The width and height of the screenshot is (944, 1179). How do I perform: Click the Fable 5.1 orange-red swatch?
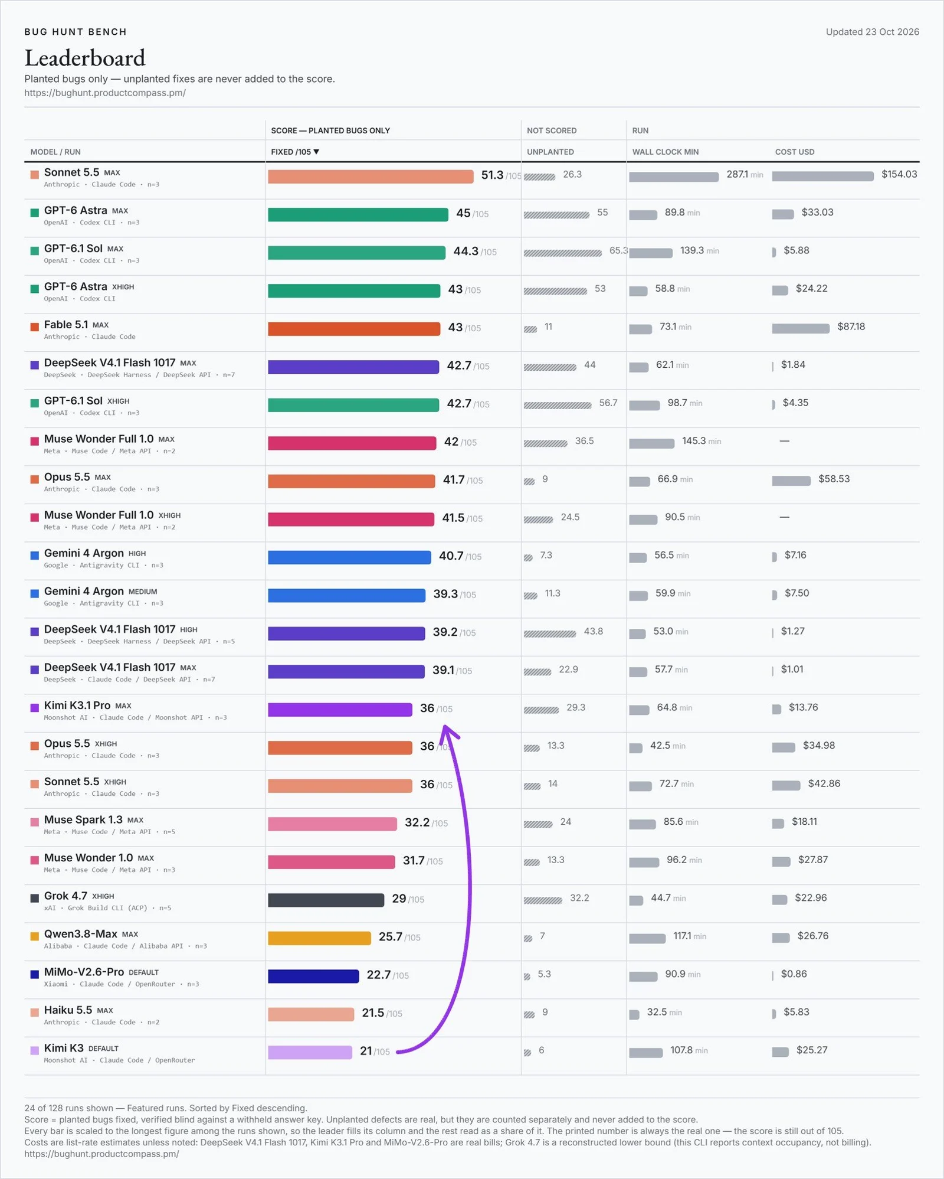coord(35,326)
